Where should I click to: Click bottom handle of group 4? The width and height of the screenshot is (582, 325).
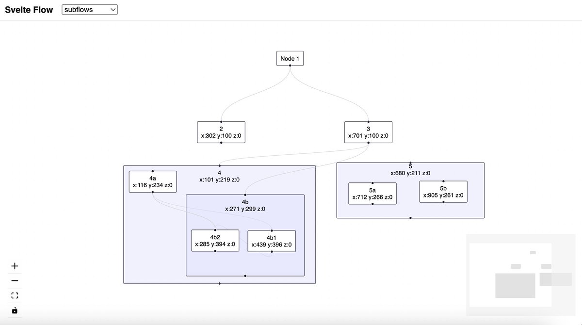coord(219,283)
